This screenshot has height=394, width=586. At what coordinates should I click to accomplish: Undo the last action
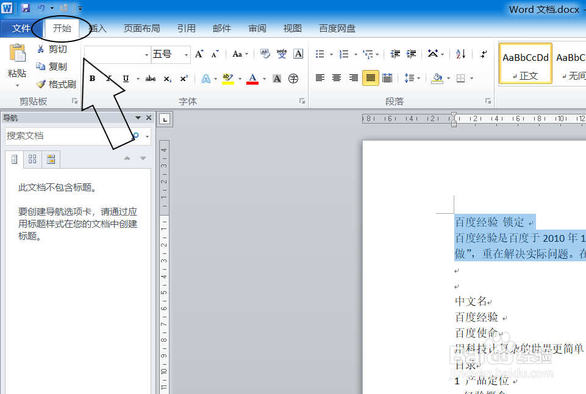(41, 8)
